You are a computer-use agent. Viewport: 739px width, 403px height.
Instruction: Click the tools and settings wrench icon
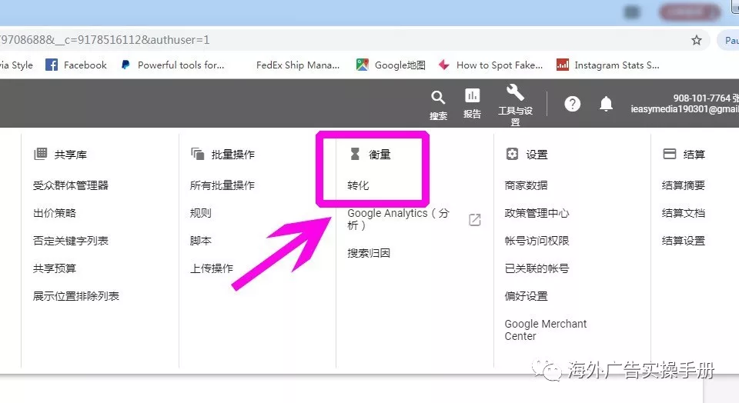tap(515, 94)
